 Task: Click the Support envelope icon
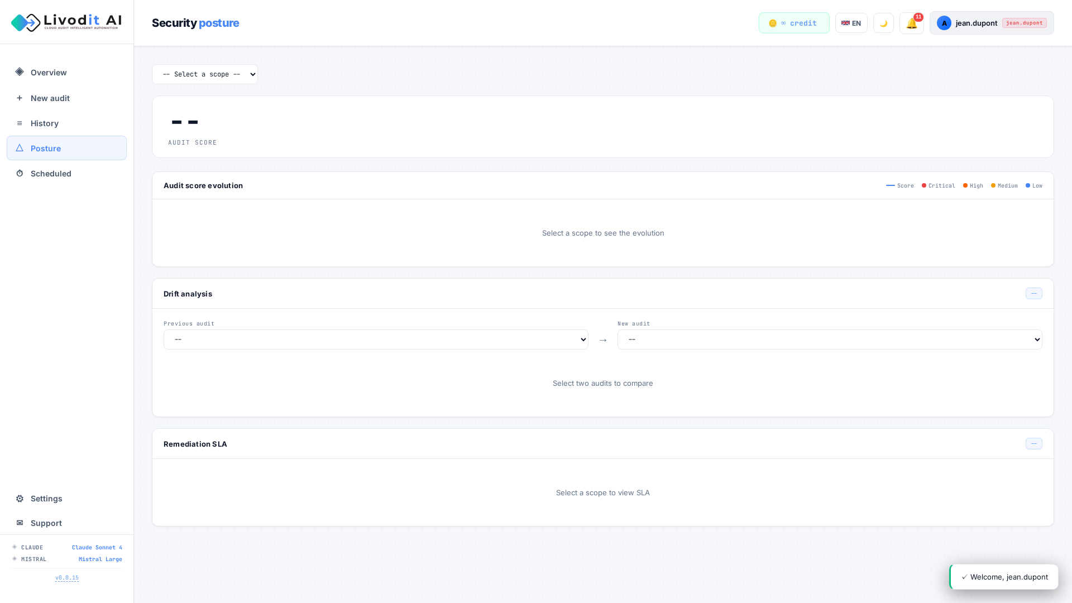(20, 523)
